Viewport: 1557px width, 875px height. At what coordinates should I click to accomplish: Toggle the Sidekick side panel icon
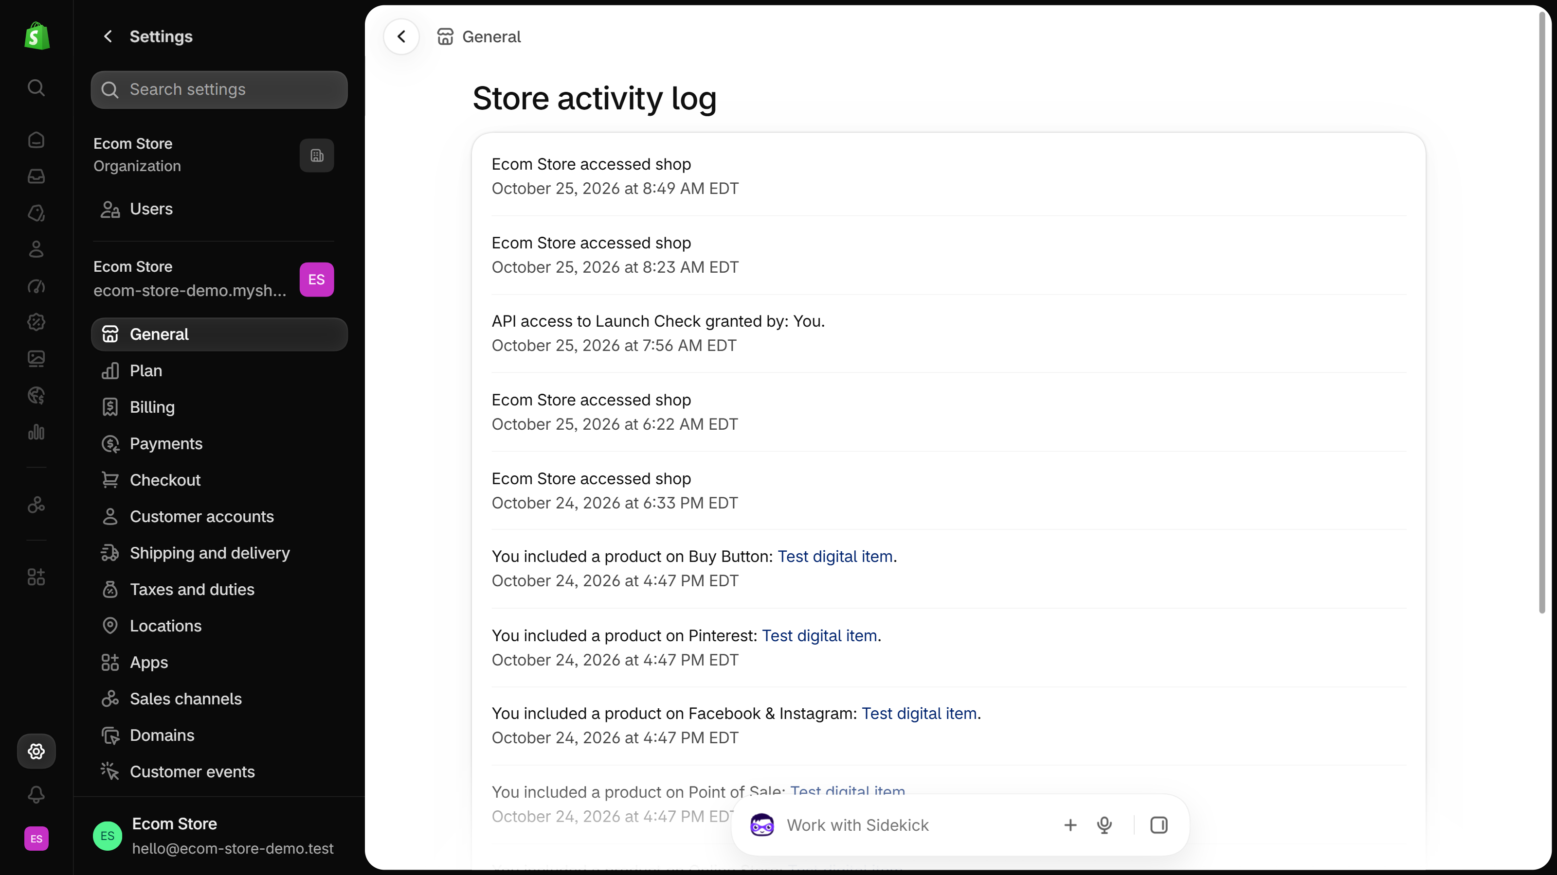(1159, 825)
